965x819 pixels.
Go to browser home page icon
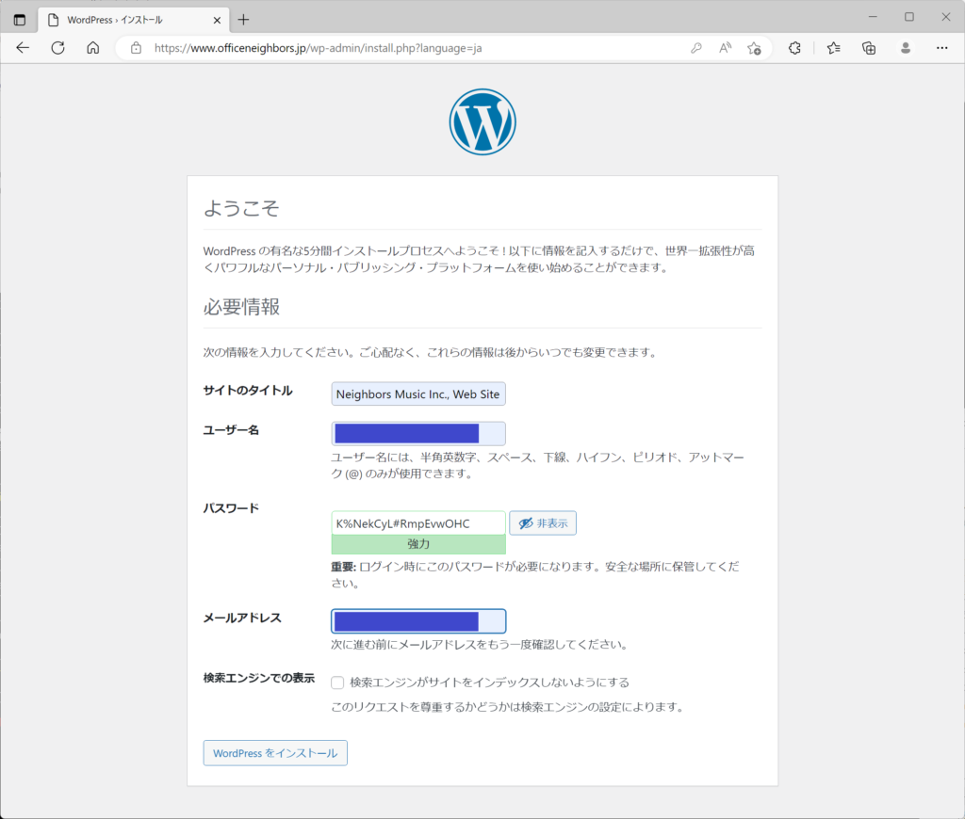pyautogui.click(x=92, y=48)
